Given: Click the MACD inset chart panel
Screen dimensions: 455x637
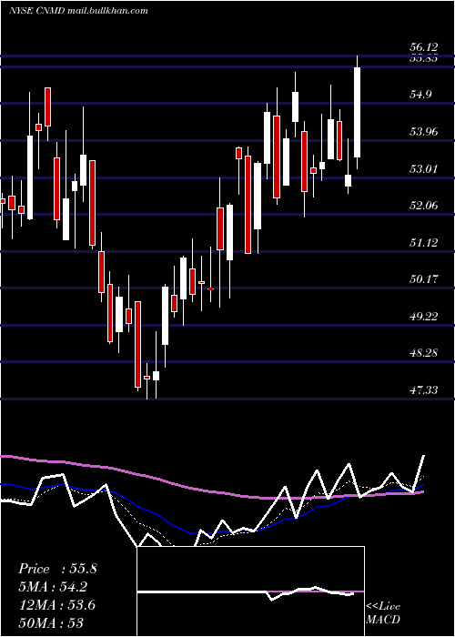Looking at the screenshot, I should 250,591.
